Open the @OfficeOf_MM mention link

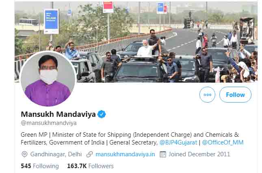click(x=223, y=142)
